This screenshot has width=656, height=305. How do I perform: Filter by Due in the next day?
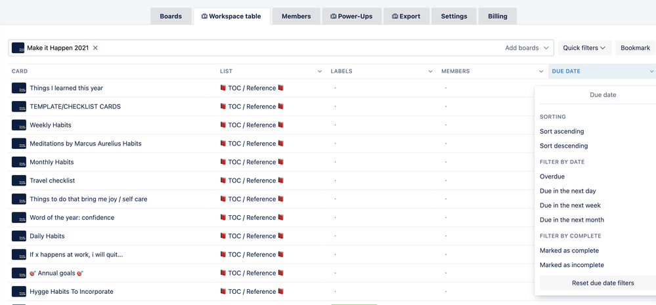[568, 191]
